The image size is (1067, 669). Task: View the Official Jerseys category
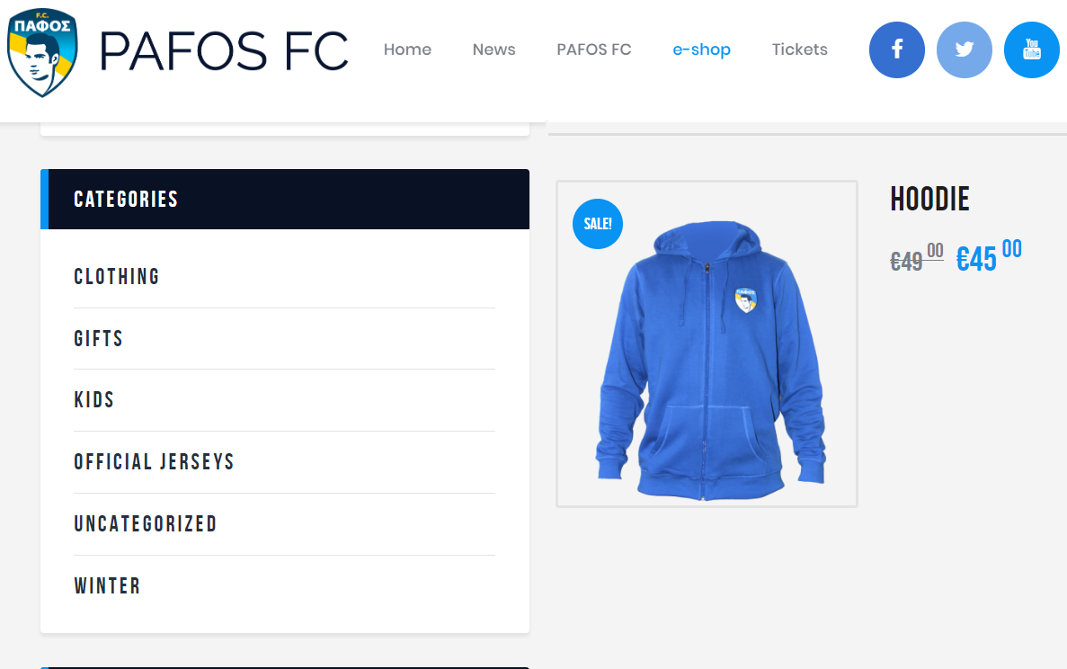point(154,462)
